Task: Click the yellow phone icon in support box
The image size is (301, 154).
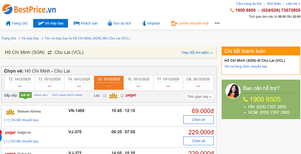Action: (246, 100)
